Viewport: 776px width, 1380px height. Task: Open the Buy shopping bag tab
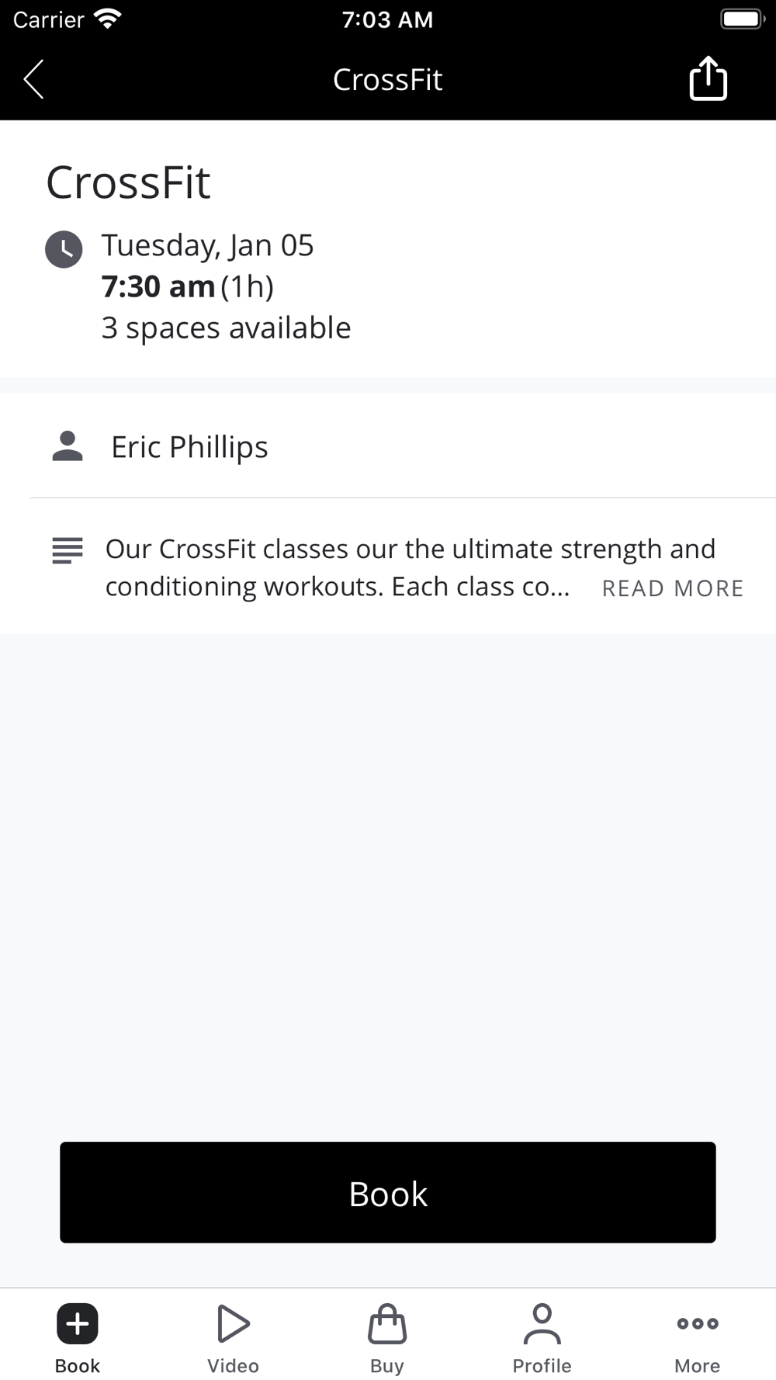387,1338
